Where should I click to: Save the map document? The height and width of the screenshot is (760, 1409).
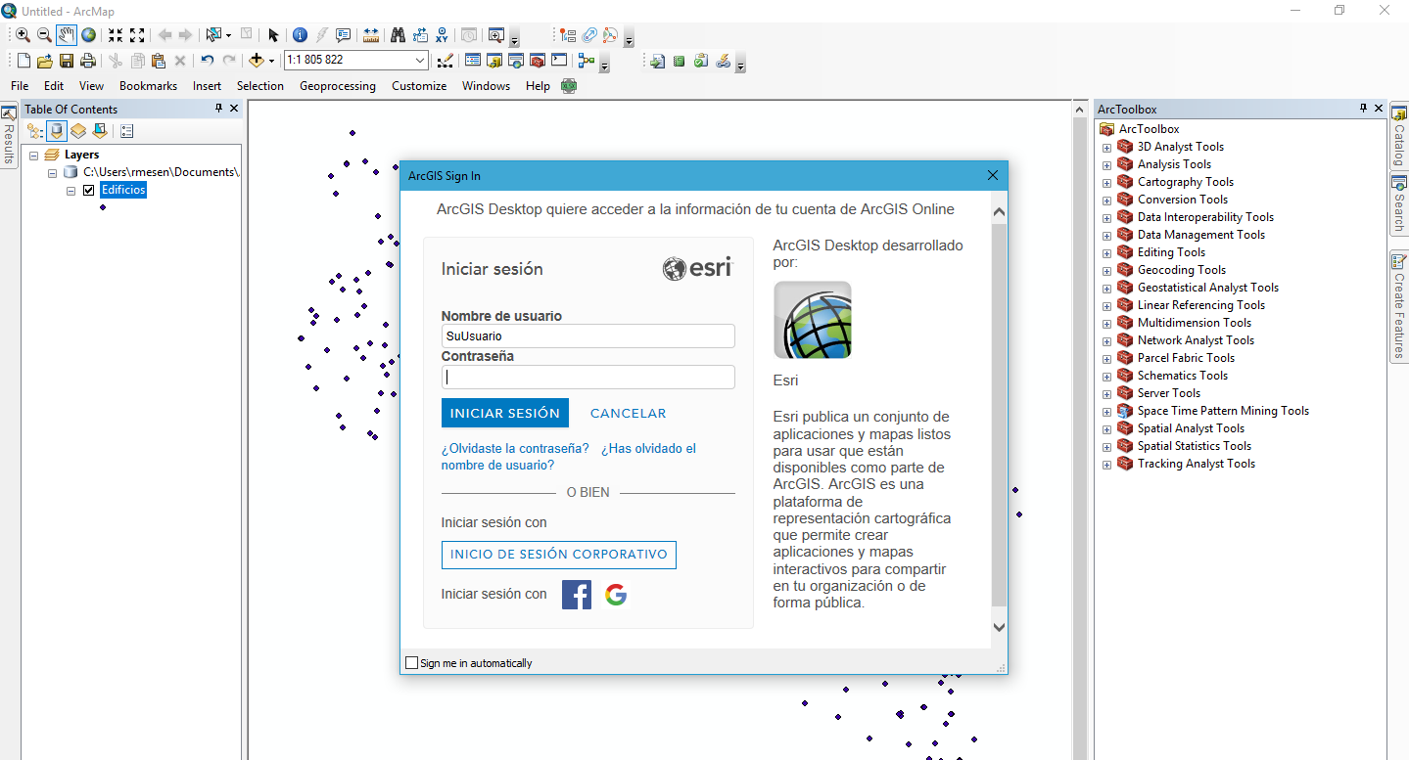coord(67,61)
